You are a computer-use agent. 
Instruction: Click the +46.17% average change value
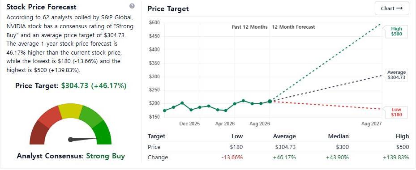[284, 157]
